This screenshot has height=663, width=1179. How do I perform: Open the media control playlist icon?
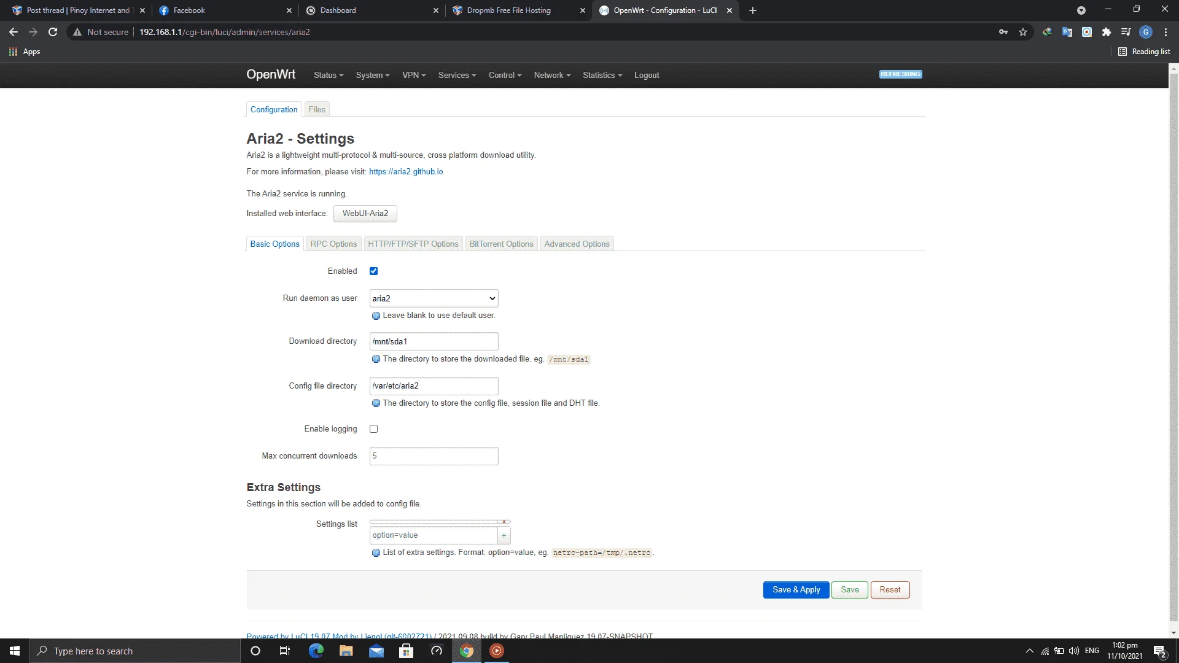click(1126, 32)
